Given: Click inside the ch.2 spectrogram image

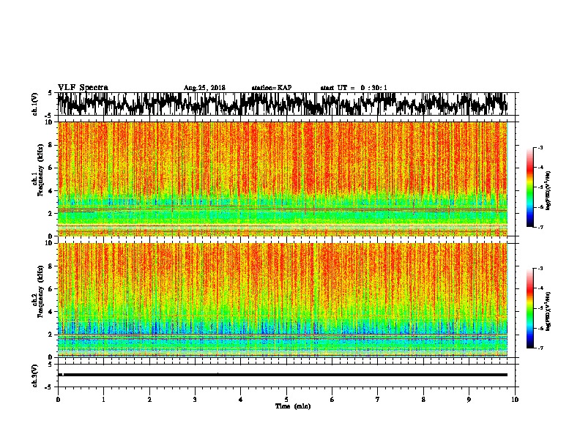Looking at the screenshot, I should click(x=283, y=300).
